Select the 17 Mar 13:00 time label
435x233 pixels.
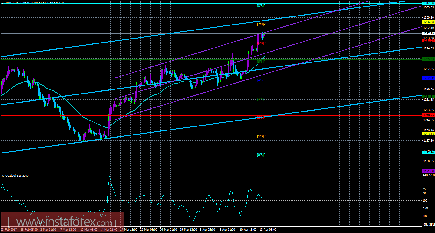click(129, 230)
